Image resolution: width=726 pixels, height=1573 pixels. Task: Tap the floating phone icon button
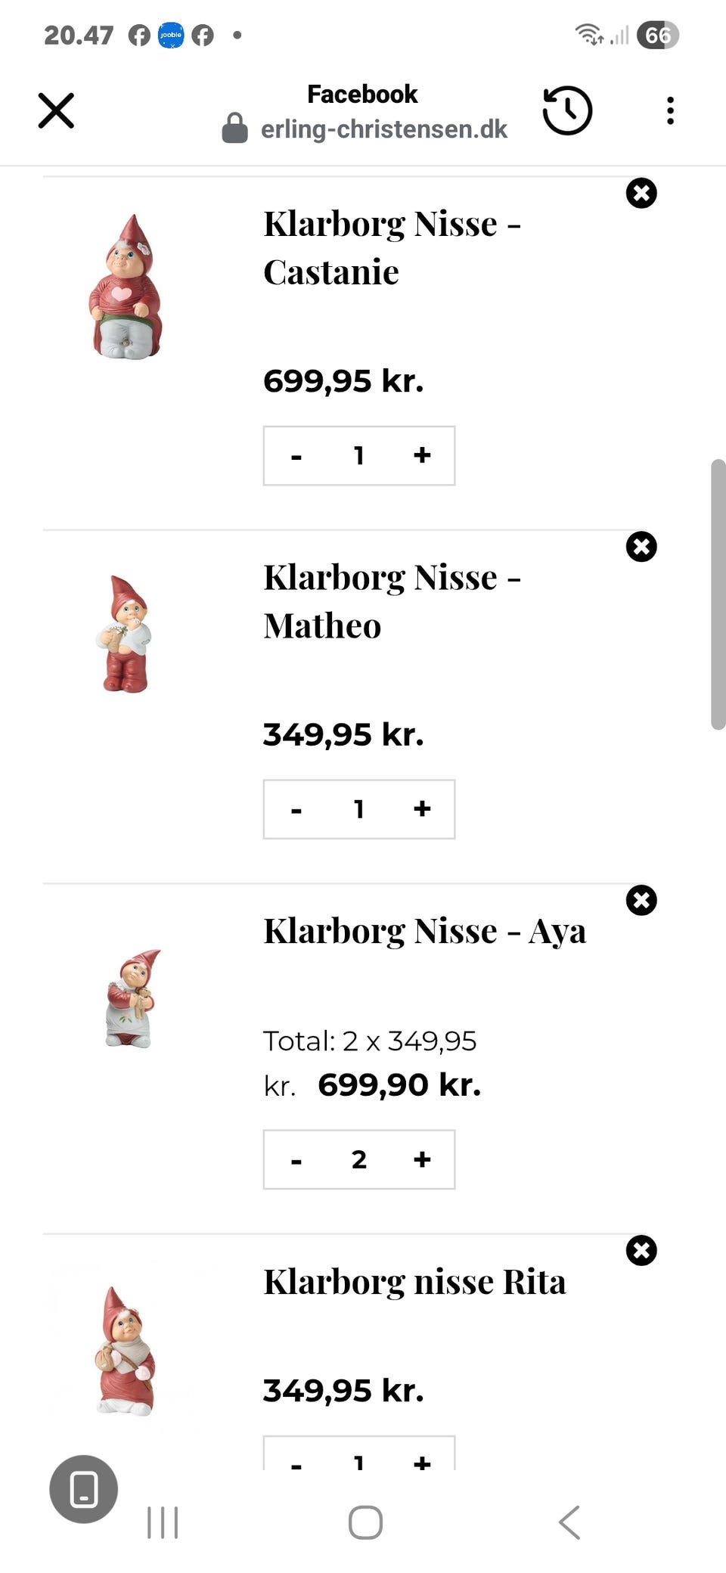pos(84,1489)
